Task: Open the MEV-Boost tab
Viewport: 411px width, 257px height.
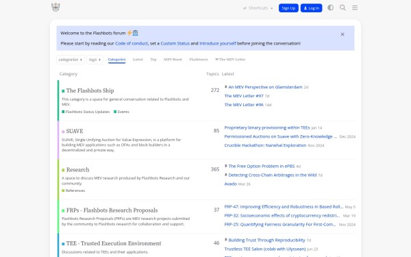Action: 173,60
